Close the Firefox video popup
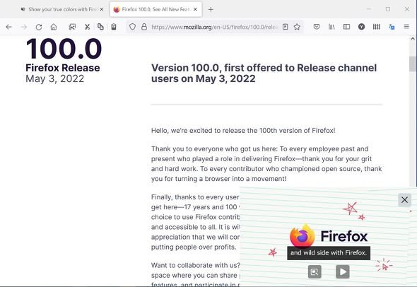Image resolution: width=417 pixels, height=287 pixels. [x=404, y=200]
